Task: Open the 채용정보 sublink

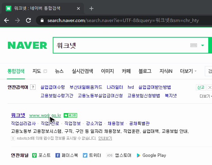Action: tap(116, 123)
